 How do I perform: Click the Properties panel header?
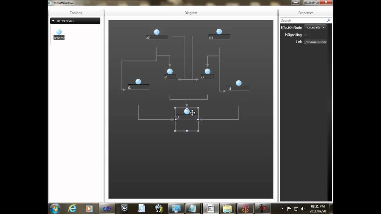306,13
